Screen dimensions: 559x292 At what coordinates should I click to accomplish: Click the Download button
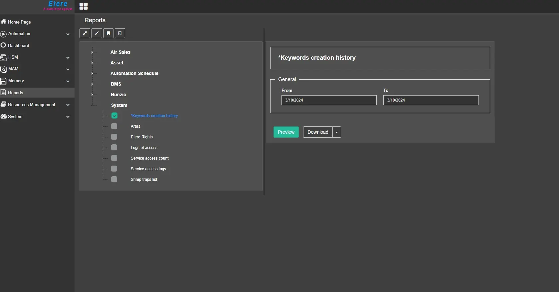318,132
